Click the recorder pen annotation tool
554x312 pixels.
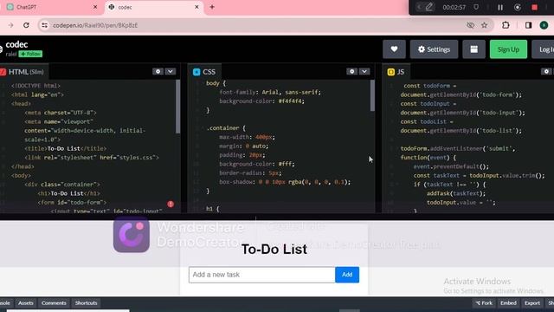pyautogui.click(x=429, y=7)
